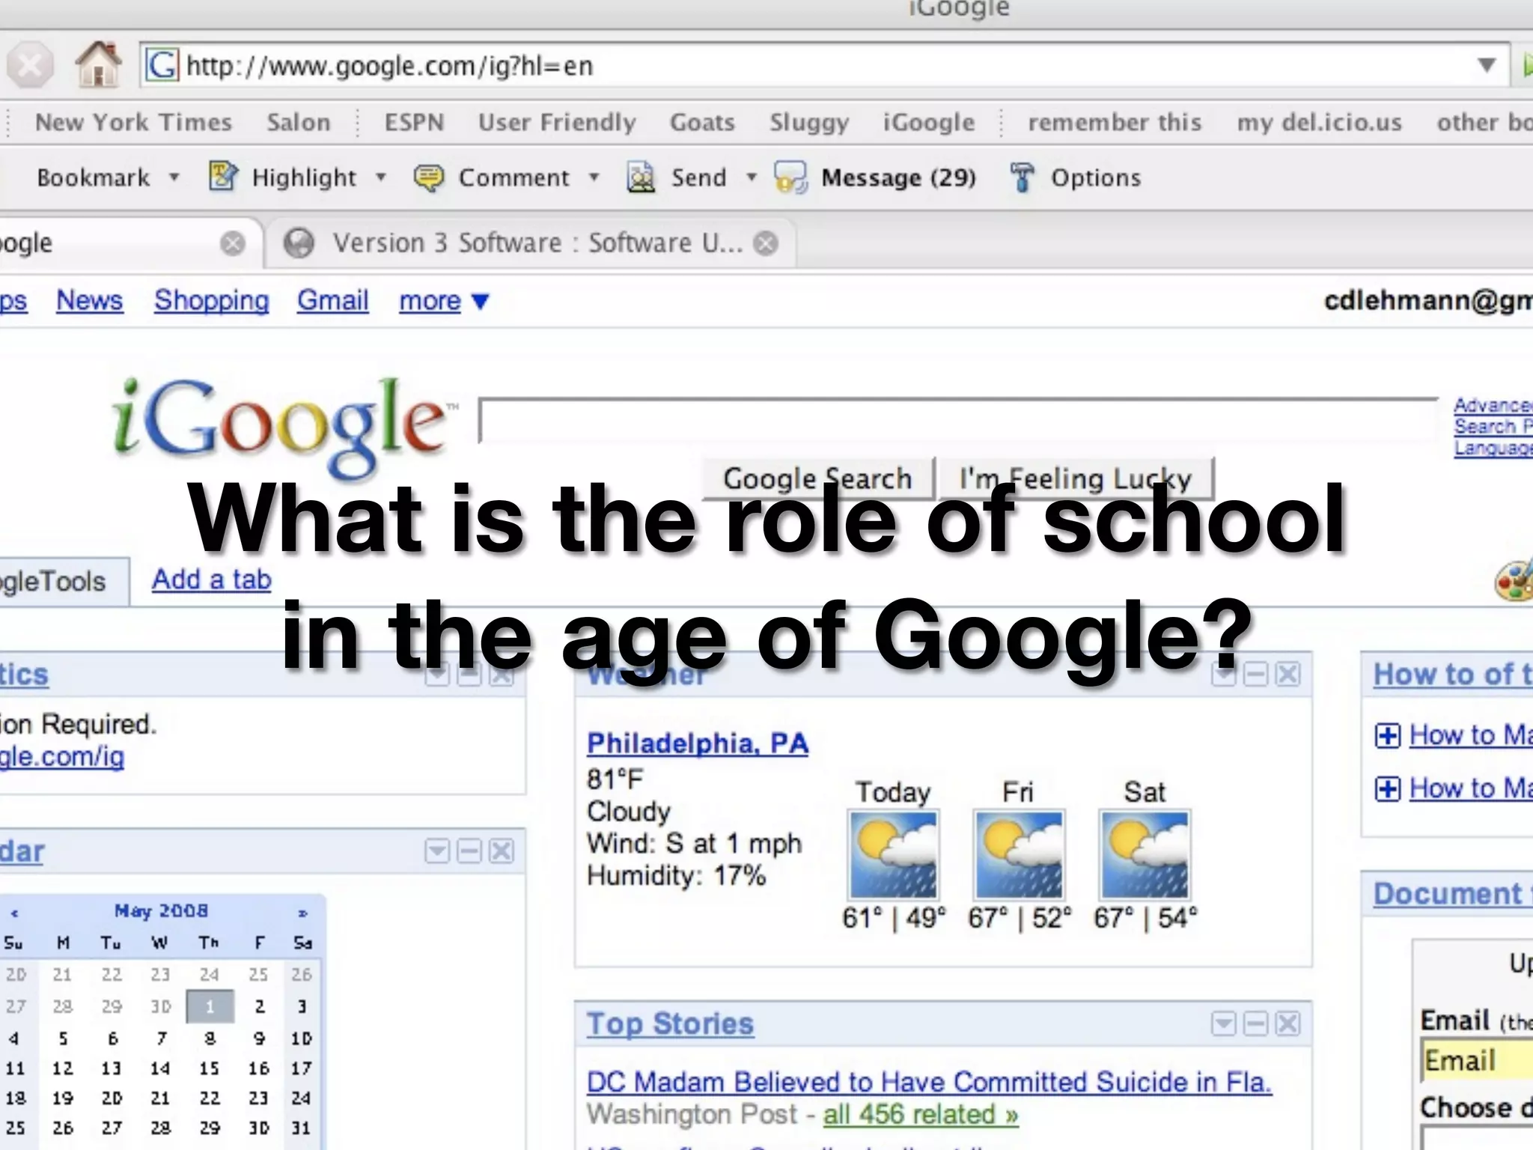The image size is (1533, 1150).
Task: Remove the Weather gadget with X
Action: tap(1287, 675)
